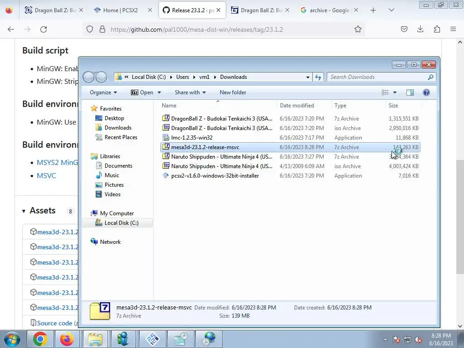Toggle the Explorer preview pane icon
This screenshot has width=464, height=348.
[410, 92]
